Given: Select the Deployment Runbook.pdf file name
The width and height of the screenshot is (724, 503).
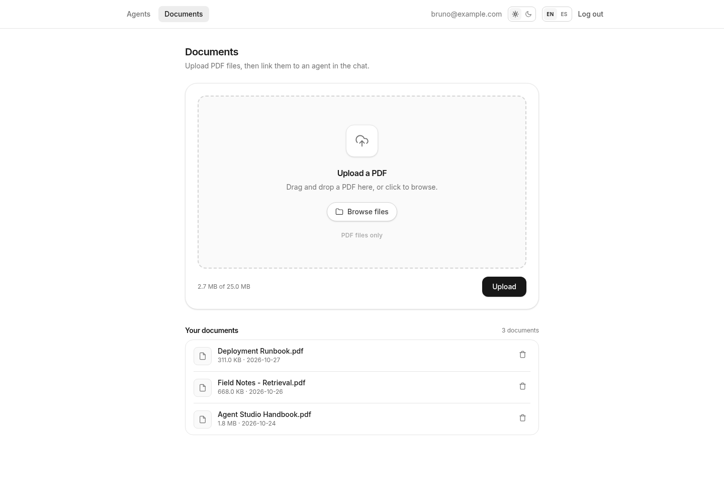Looking at the screenshot, I should pyautogui.click(x=260, y=351).
